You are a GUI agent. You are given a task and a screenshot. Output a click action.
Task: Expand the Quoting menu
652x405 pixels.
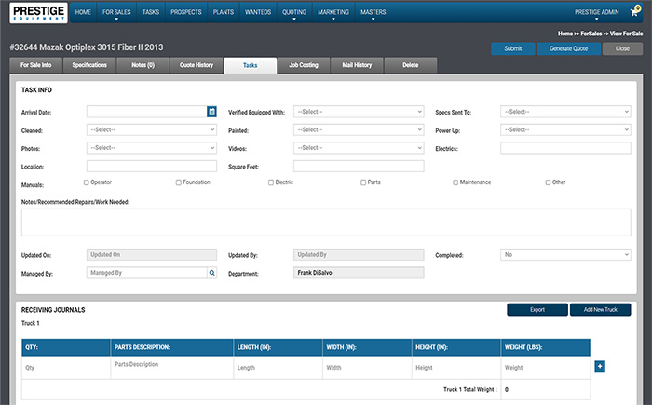click(x=294, y=12)
